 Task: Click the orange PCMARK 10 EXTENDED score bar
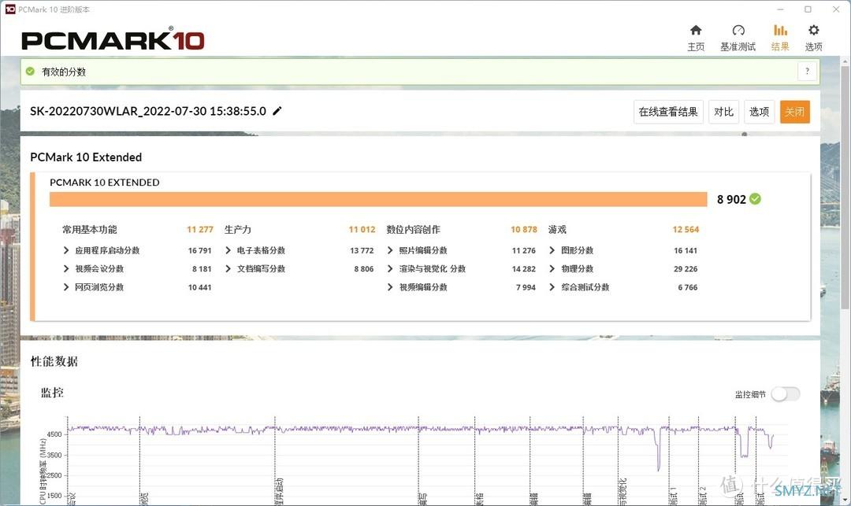point(378,199)
